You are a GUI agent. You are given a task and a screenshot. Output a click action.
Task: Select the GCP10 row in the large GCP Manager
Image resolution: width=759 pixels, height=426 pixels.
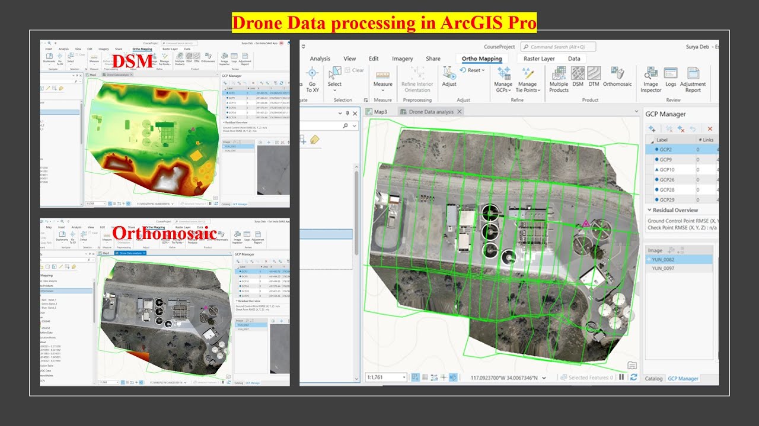[681, 170]
